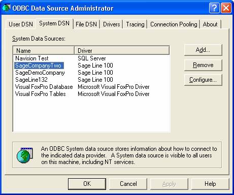The height and width of the screenshot is (195, 234).
Task: Select the SageLine132 data source
Action: (31, 80)
